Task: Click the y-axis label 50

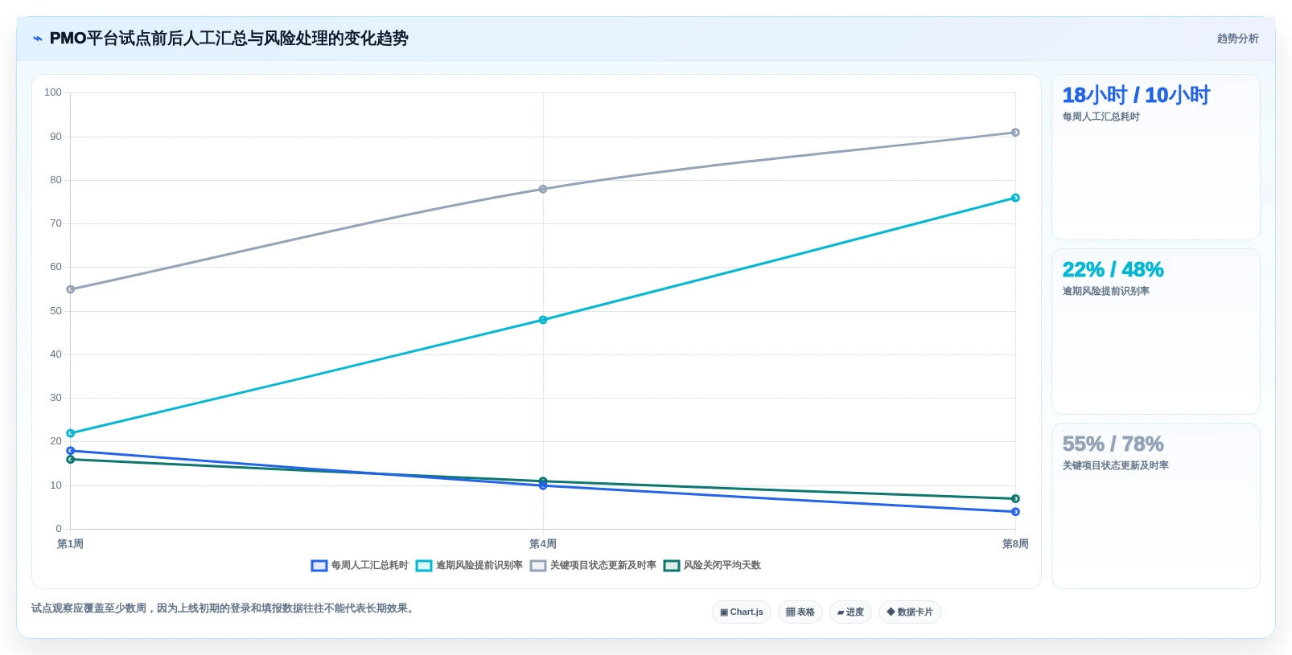Action: click(56, 311)
